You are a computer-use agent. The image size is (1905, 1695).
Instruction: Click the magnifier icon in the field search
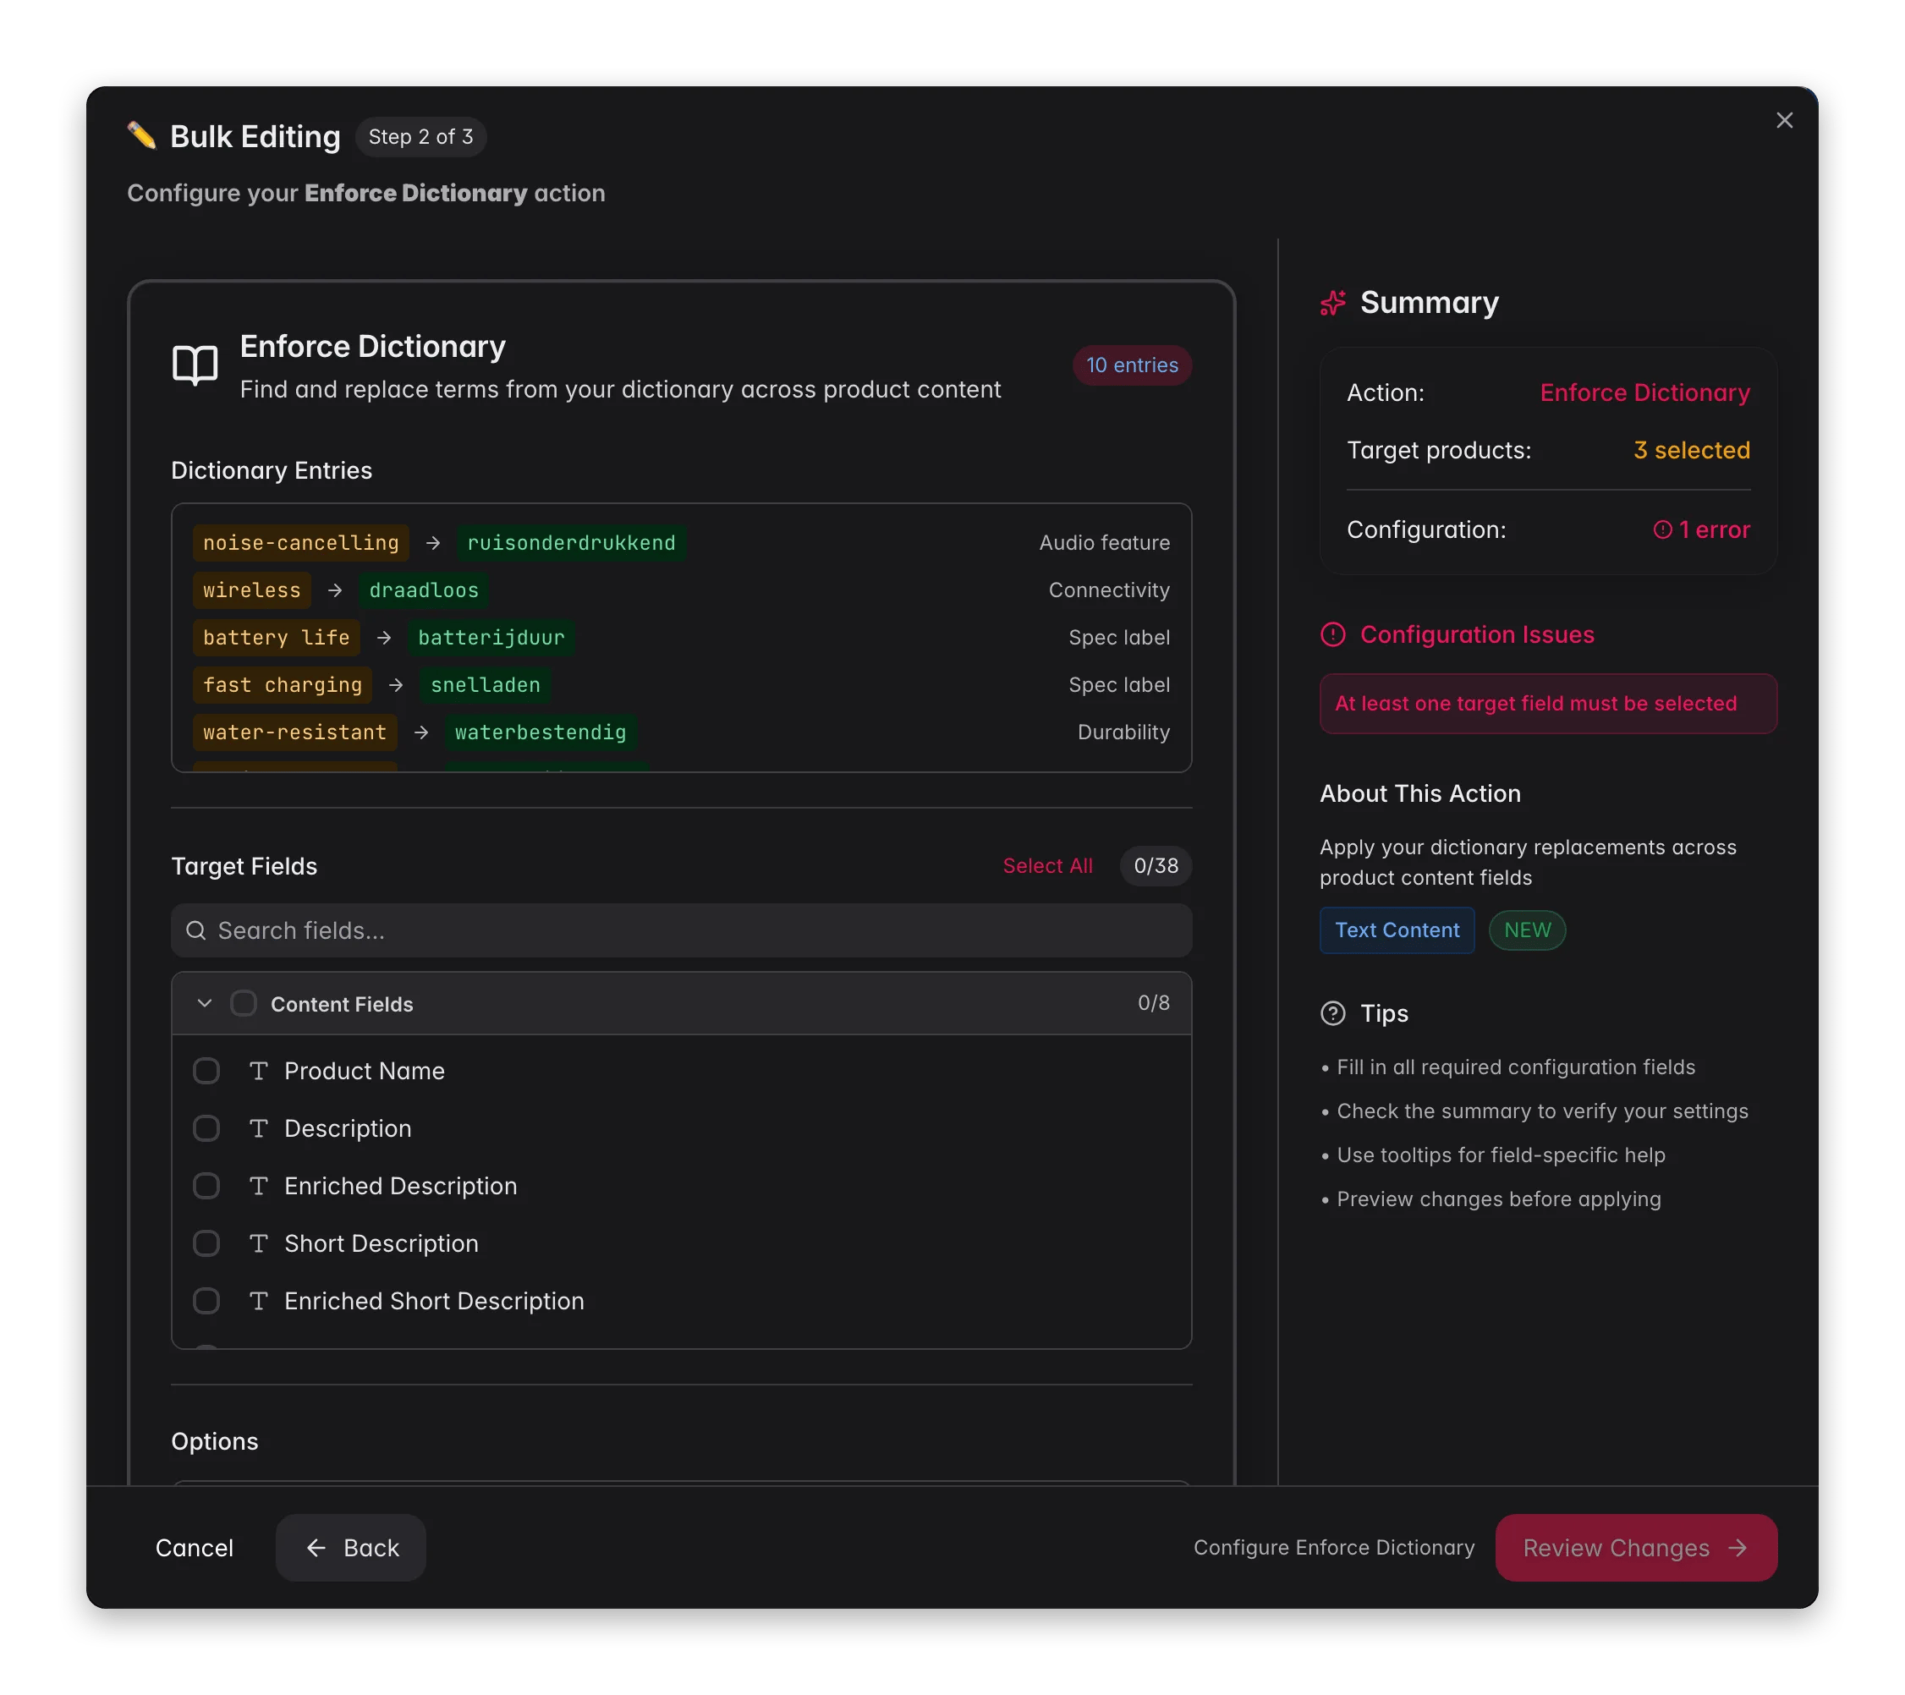click(195, 930)
